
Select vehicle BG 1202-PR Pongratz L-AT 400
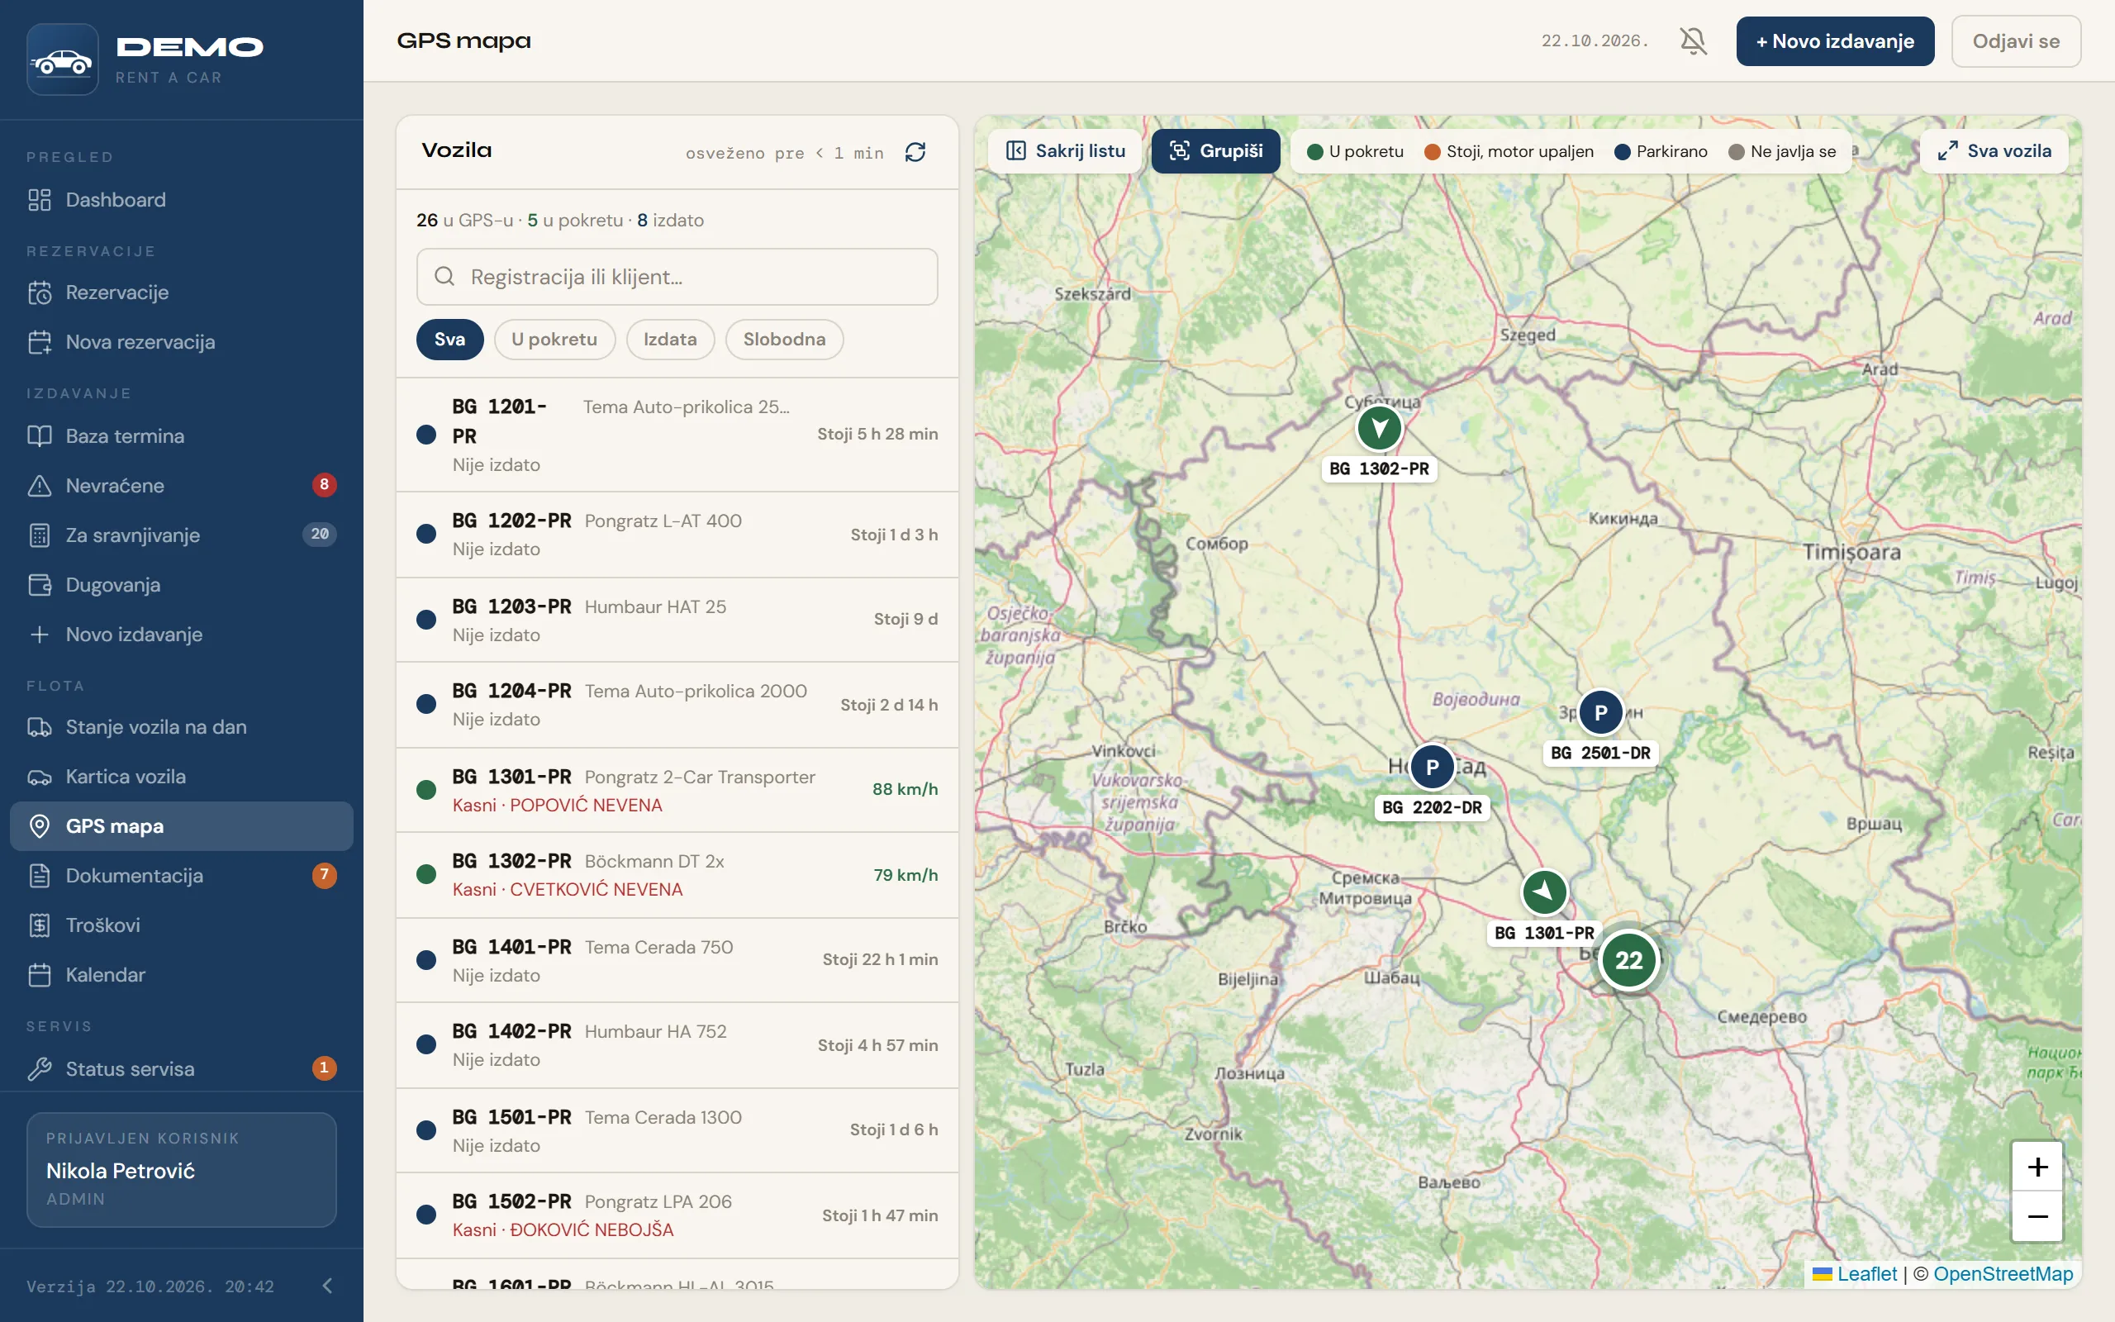click(677, 535)
